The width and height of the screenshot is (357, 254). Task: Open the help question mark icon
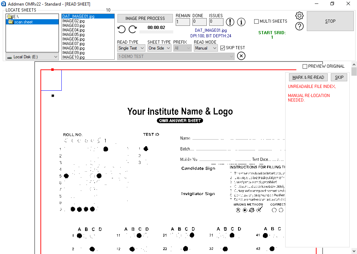[x=299, y=26]
